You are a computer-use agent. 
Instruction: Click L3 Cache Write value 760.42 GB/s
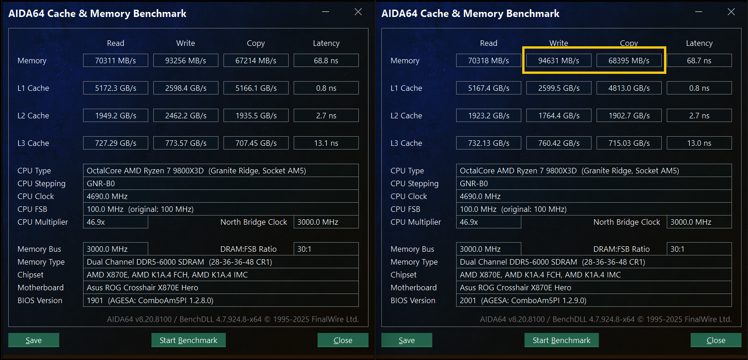coord(559,143)
